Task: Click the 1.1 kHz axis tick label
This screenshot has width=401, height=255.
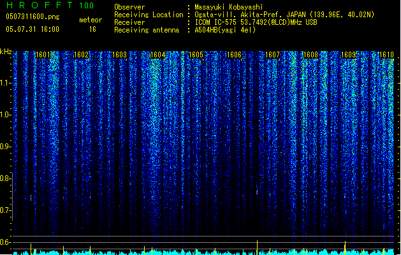Action: (x=5, y=83)
